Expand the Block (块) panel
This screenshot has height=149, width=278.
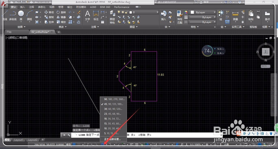point(167,27)
